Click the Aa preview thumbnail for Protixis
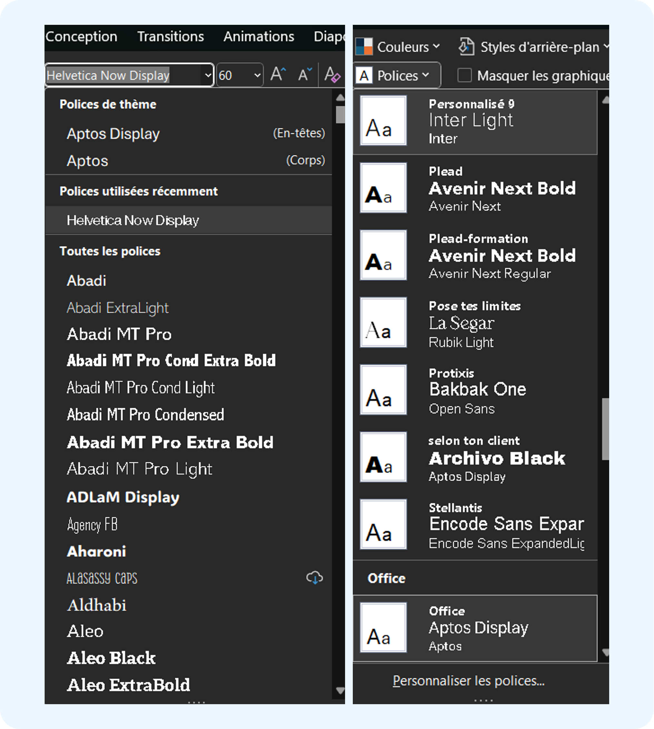 click(383, 390)
